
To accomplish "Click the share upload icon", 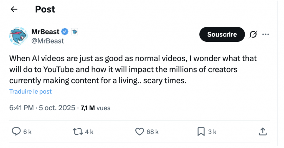I will (262, 132).
